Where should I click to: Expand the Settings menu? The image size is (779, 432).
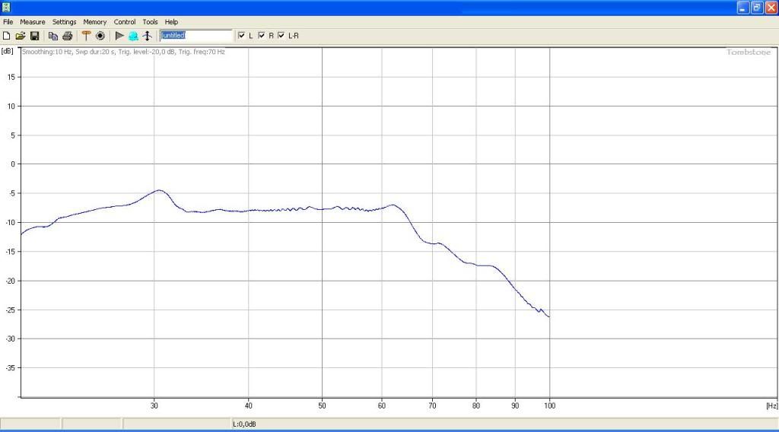coord(64,22)
